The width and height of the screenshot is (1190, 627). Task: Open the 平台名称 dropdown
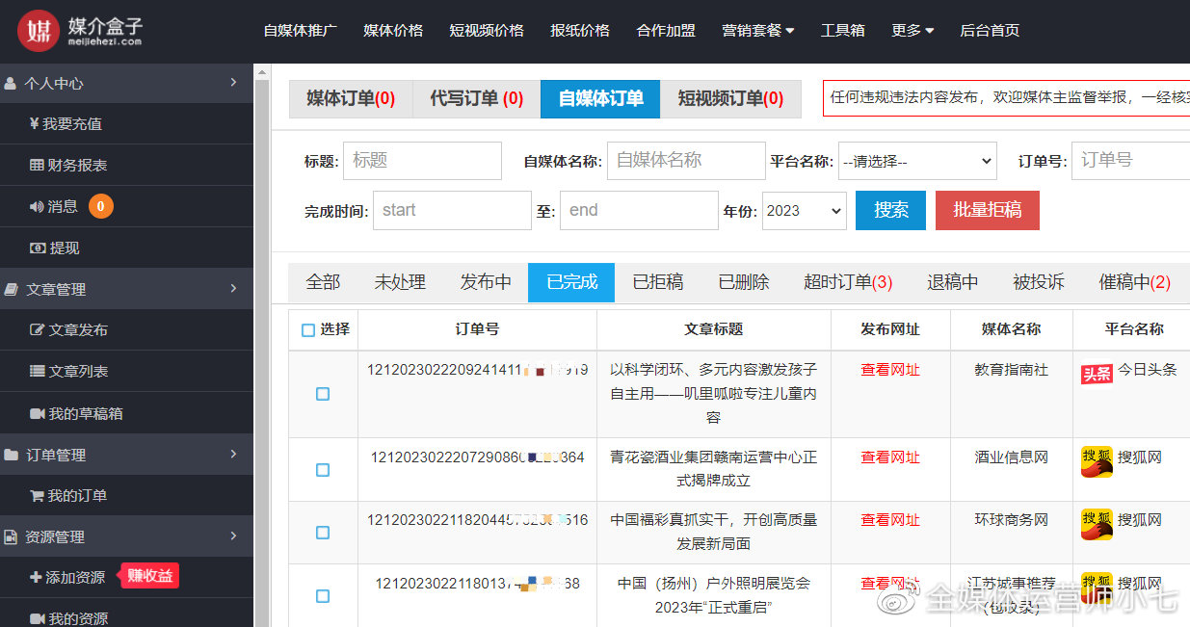[916, 161]
